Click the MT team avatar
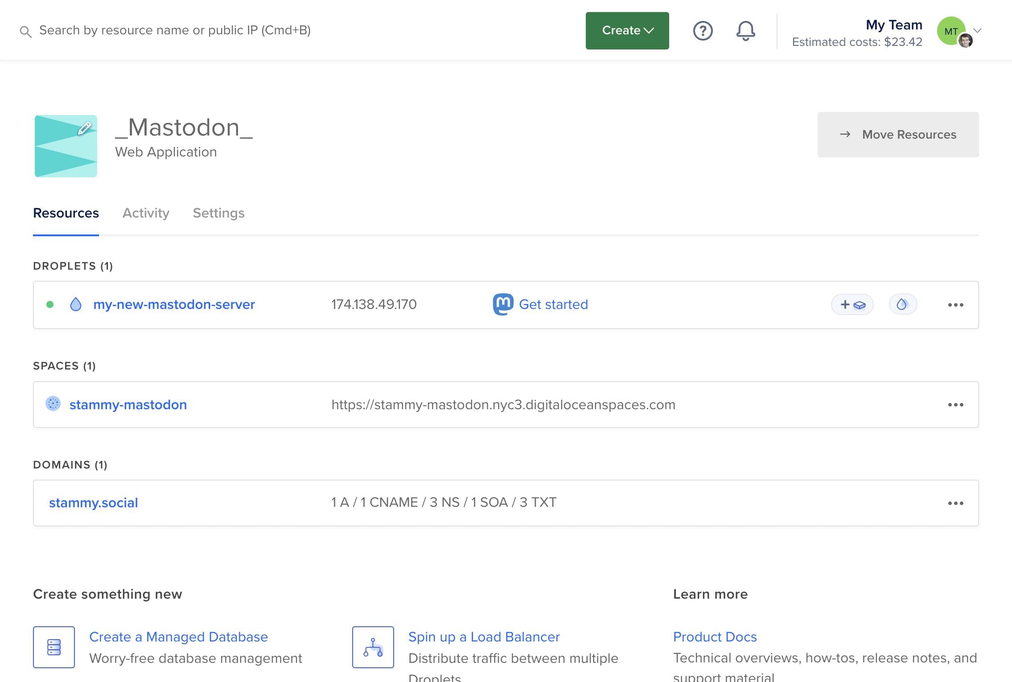1012x682 pixels. point(952,31)
